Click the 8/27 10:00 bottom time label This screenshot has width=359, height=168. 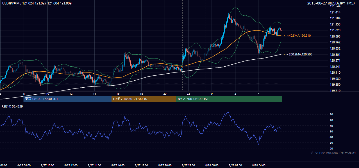point(47,165)
